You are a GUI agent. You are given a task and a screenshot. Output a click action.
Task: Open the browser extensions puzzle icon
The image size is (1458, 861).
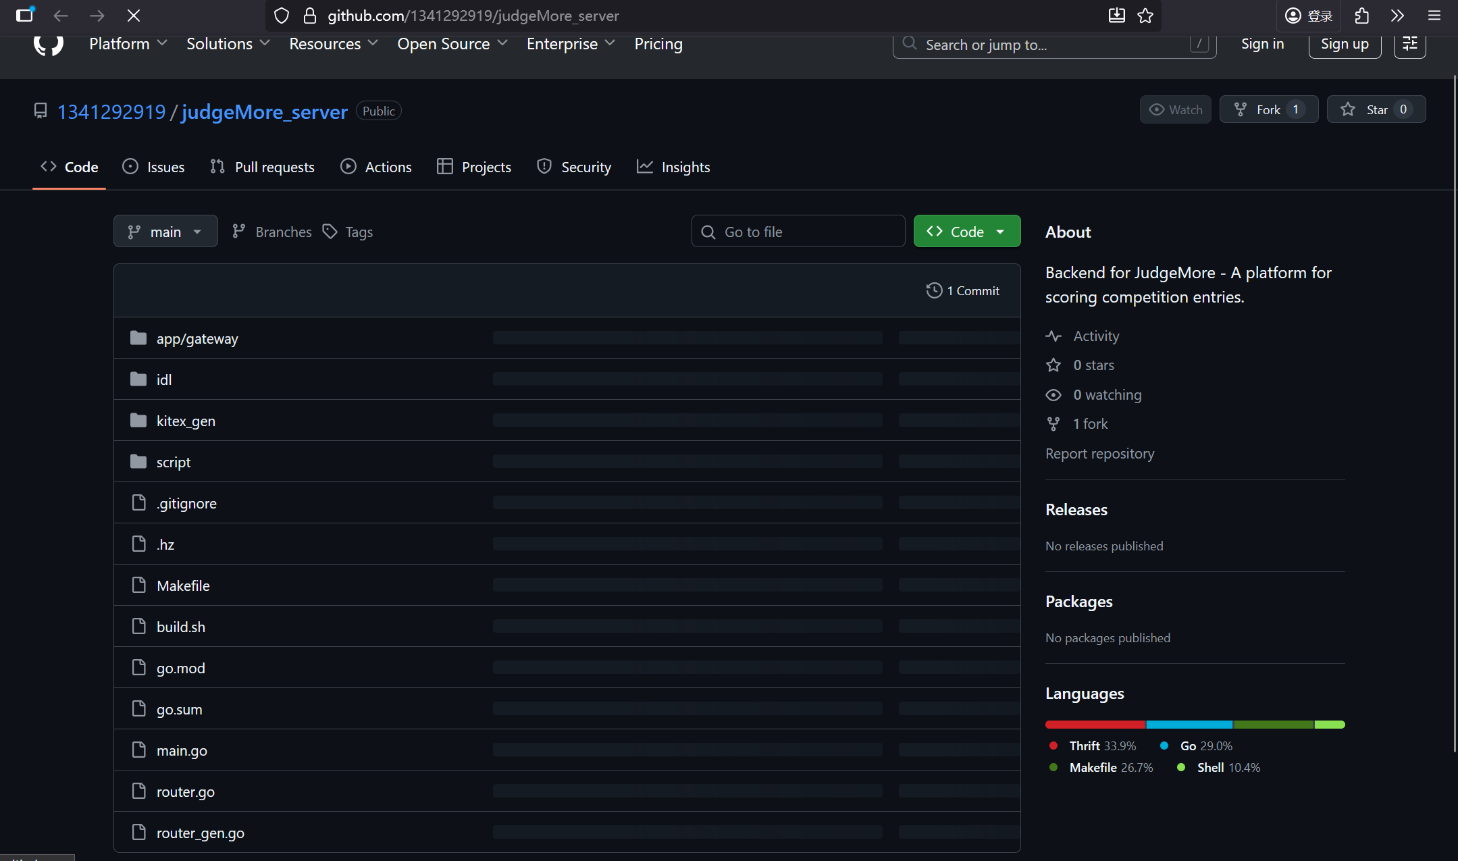[x=1361, y=16]
